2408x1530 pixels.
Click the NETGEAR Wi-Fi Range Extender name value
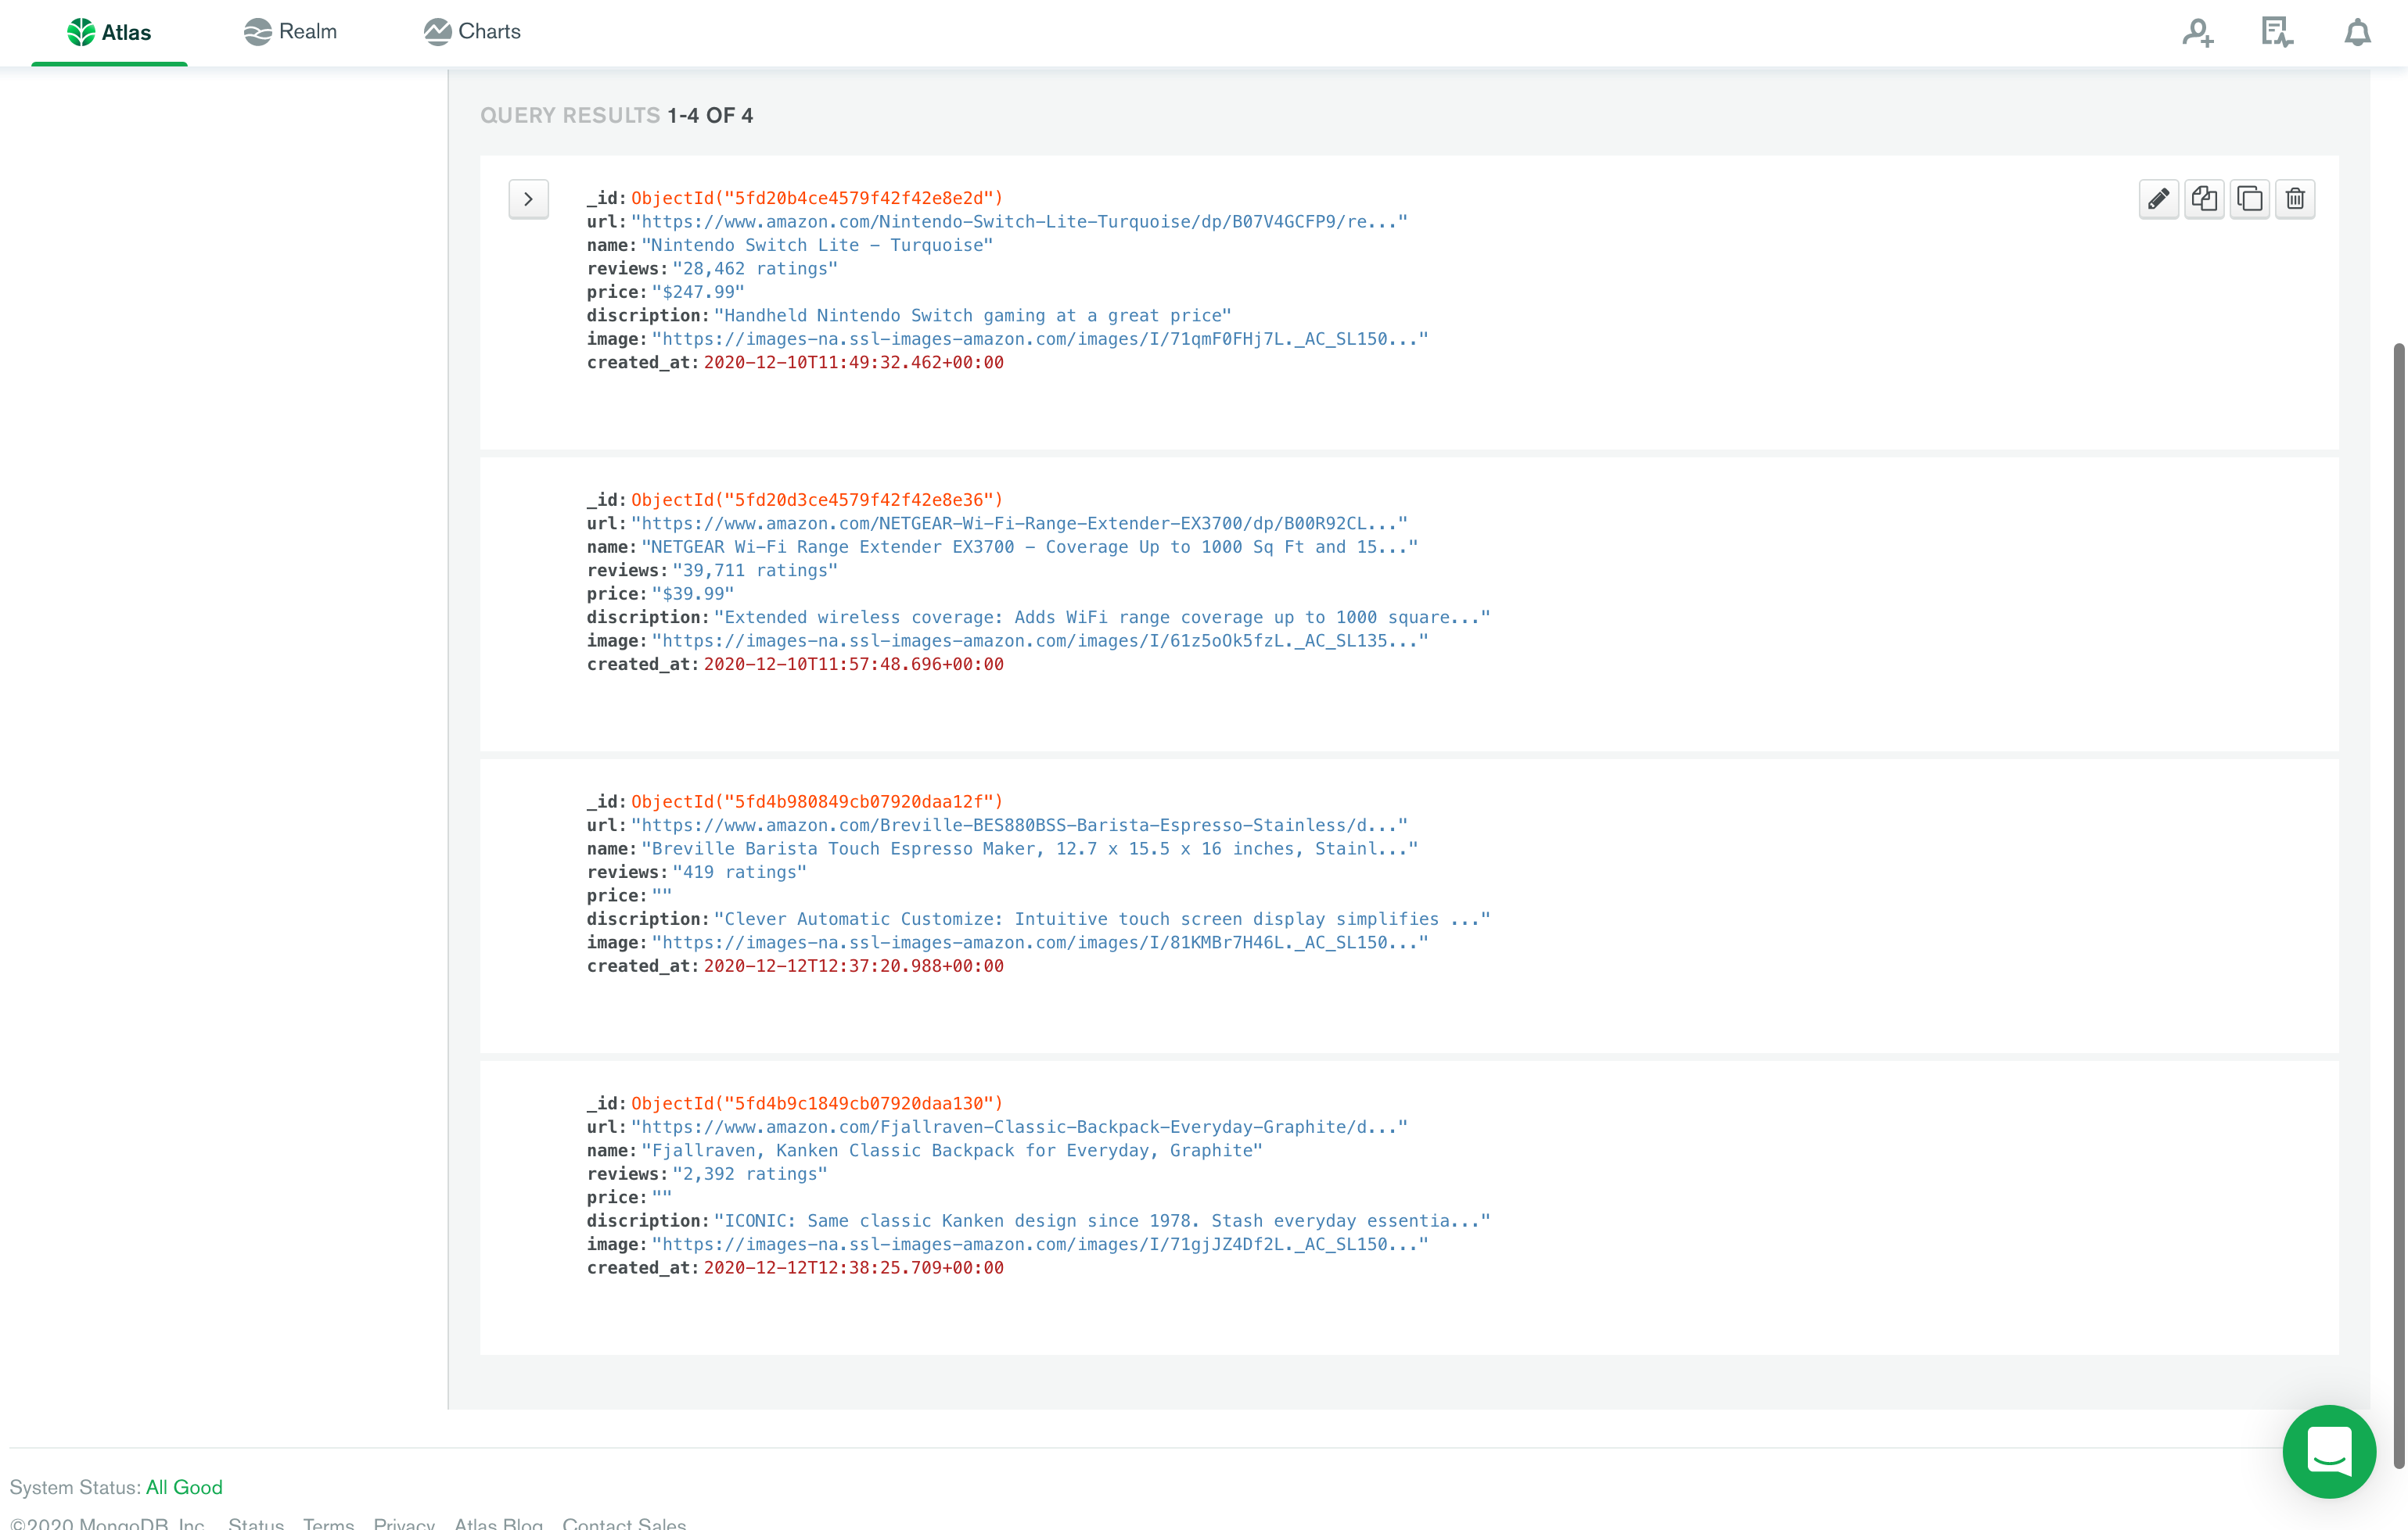(1030, 546)
